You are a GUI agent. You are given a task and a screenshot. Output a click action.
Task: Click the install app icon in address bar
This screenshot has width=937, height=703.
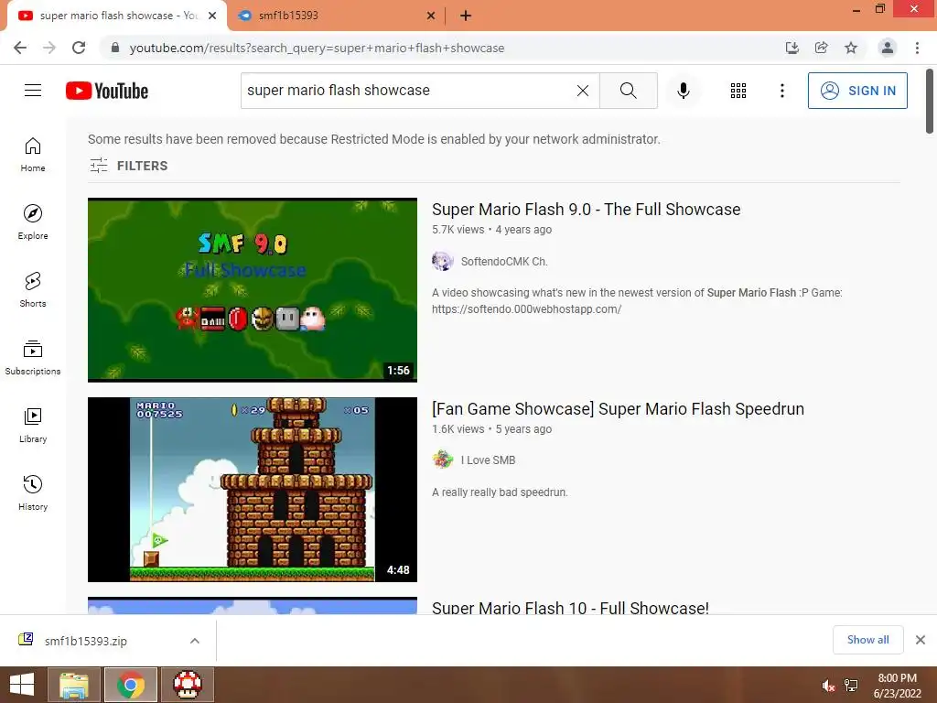(x=792, y=48)
